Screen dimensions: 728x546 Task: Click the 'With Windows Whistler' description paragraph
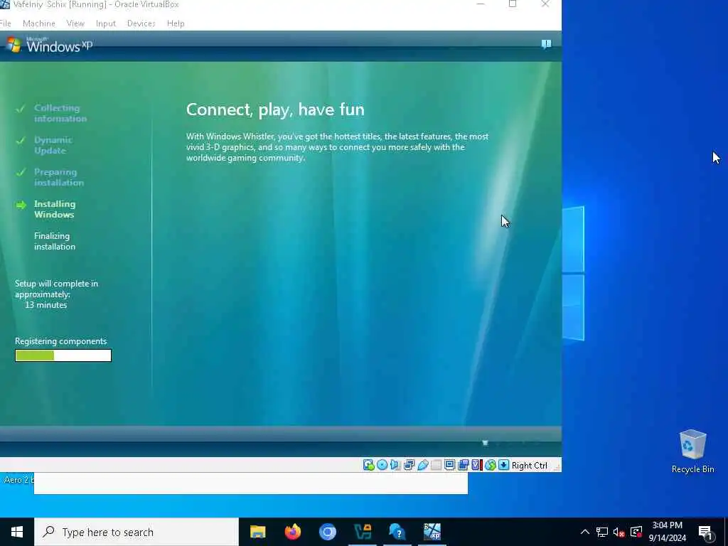pyautogui.click(x=337, y=147)
